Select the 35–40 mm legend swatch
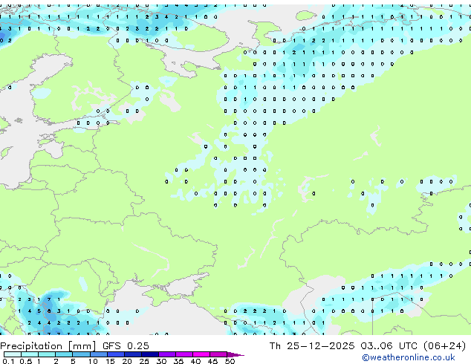This screenshot has height=364, width=471. [x=184, y=354]
